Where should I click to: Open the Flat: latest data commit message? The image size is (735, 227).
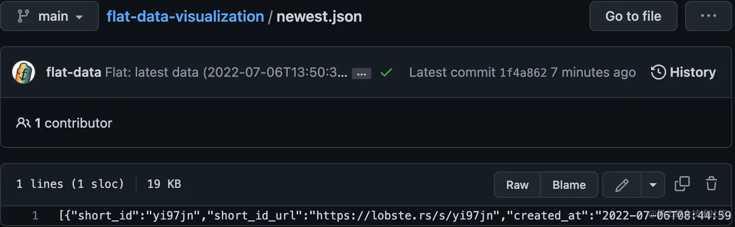[x=226, y=72]
